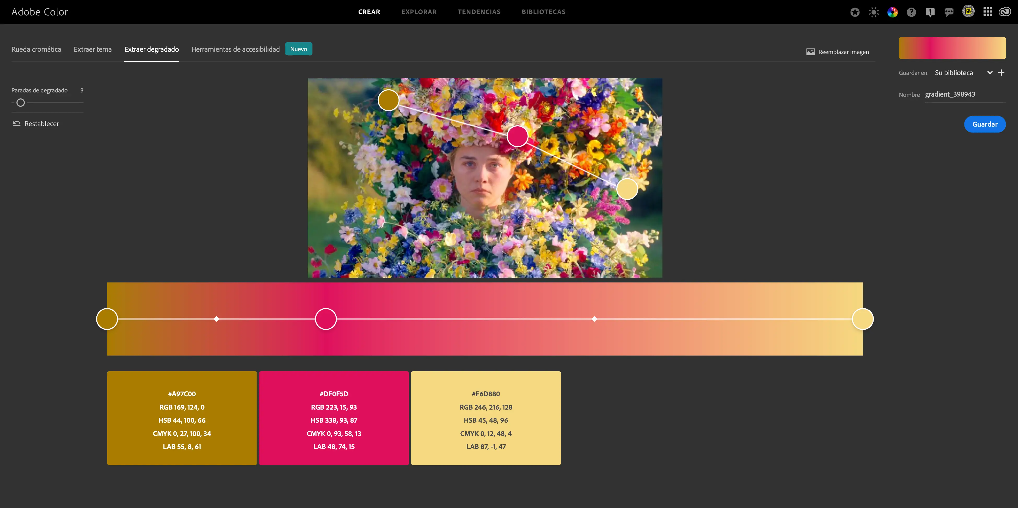1018x508 pixels.
Task: Open the rainbow color wheel icon
Action: (892, 12)
